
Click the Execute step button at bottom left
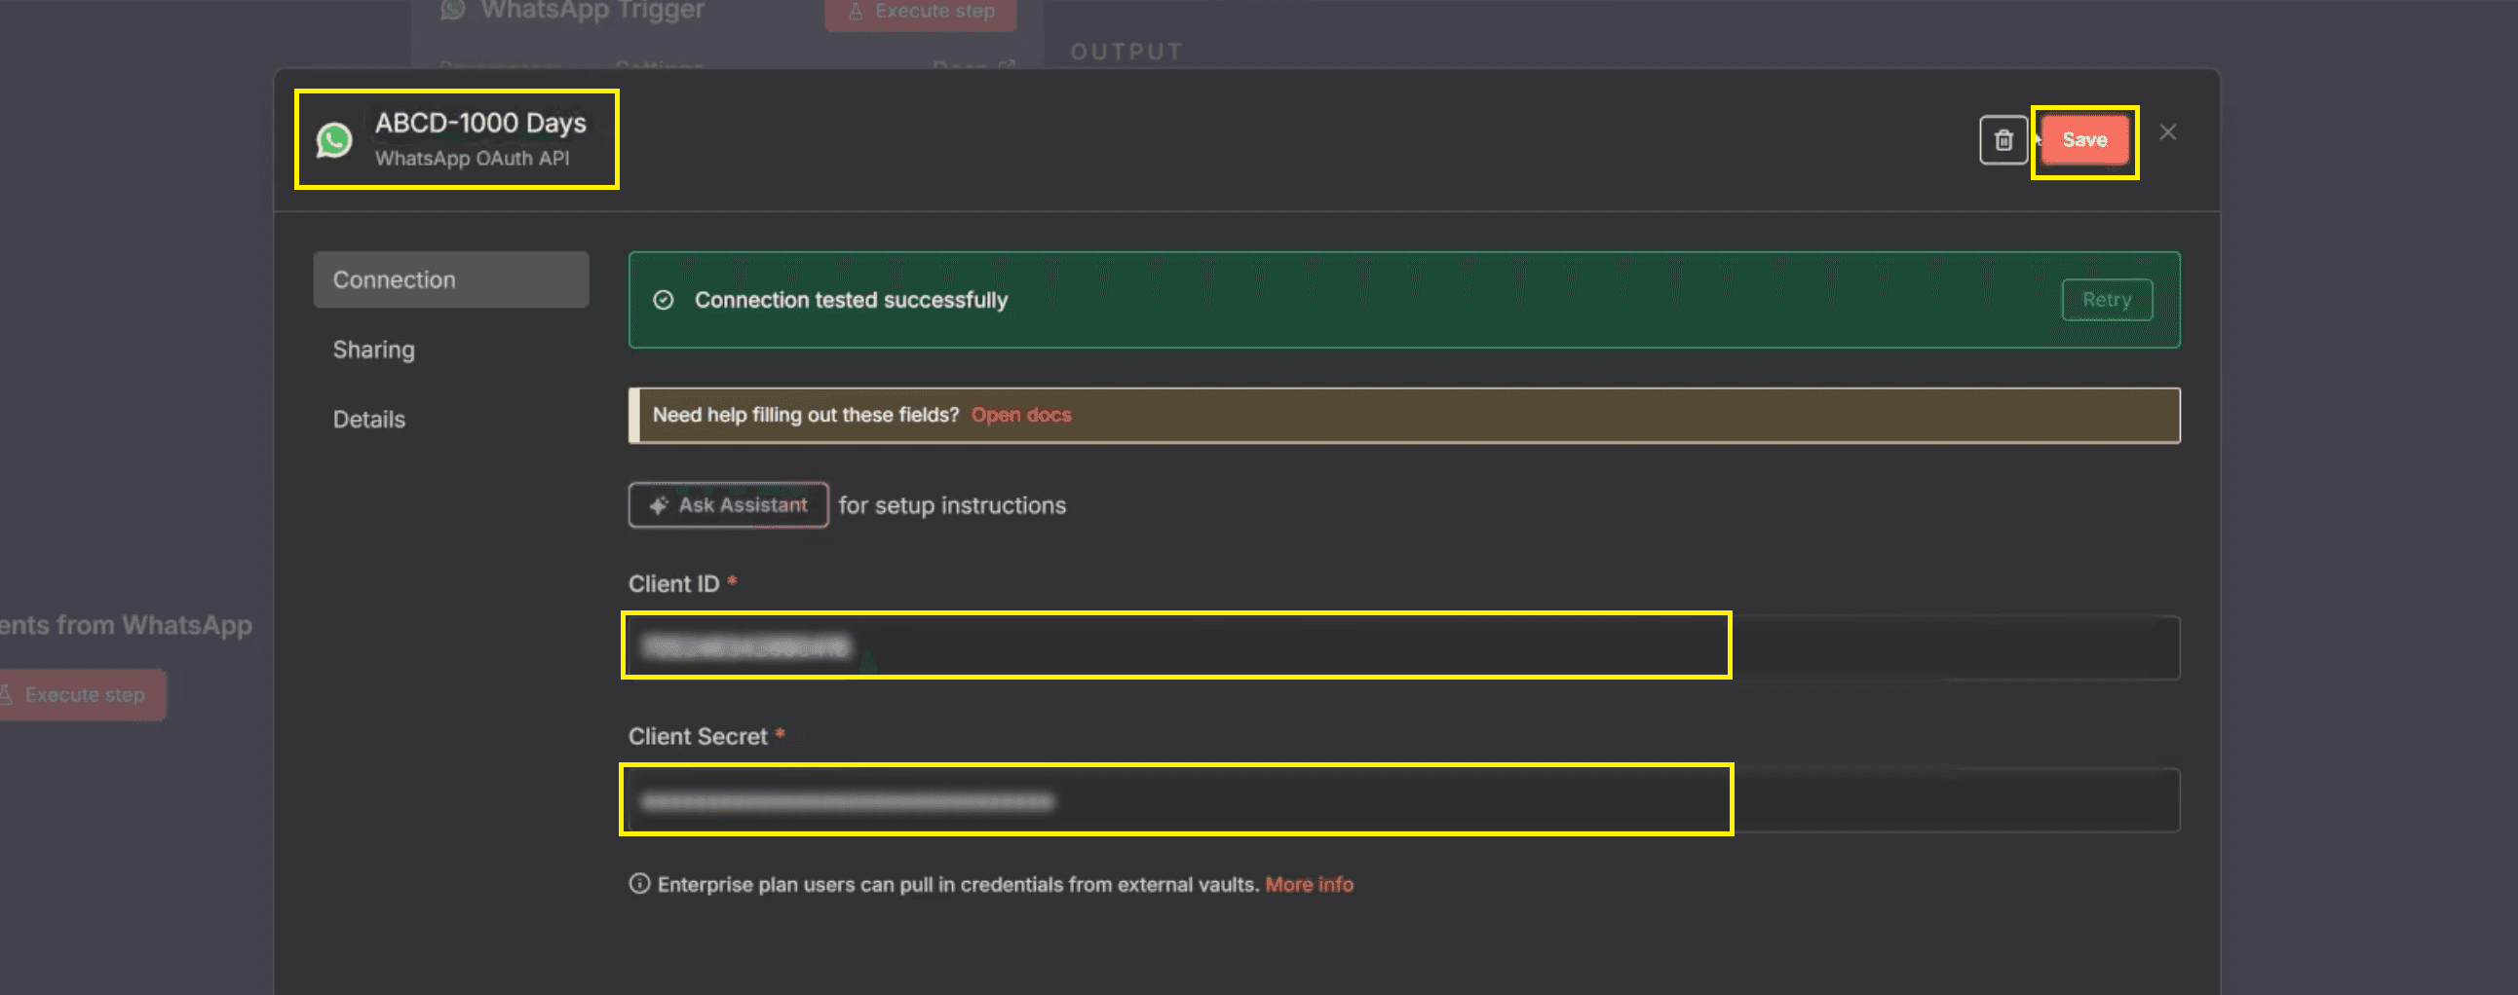point(83,694)
